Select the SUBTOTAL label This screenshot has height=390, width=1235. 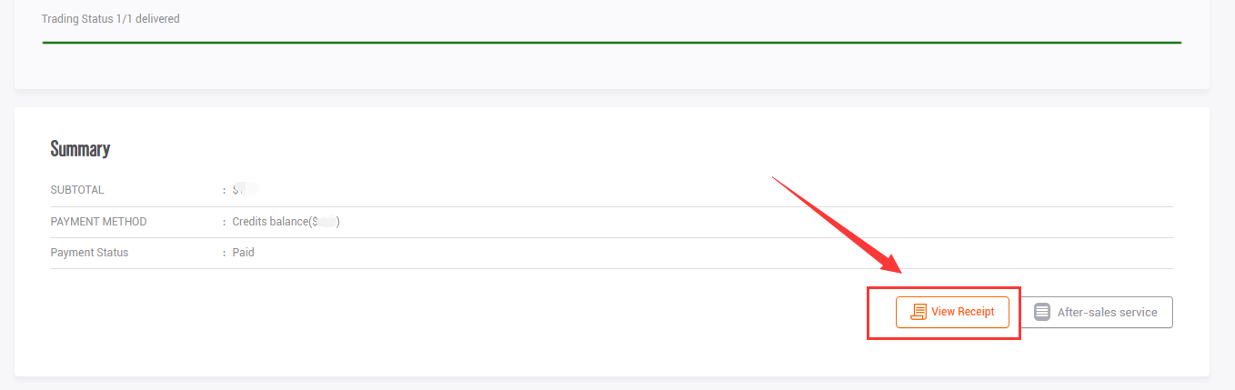[x=77, y=190]
